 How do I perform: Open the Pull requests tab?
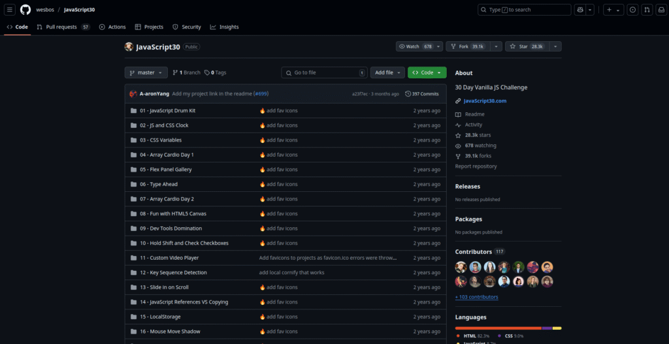(63, 27)
